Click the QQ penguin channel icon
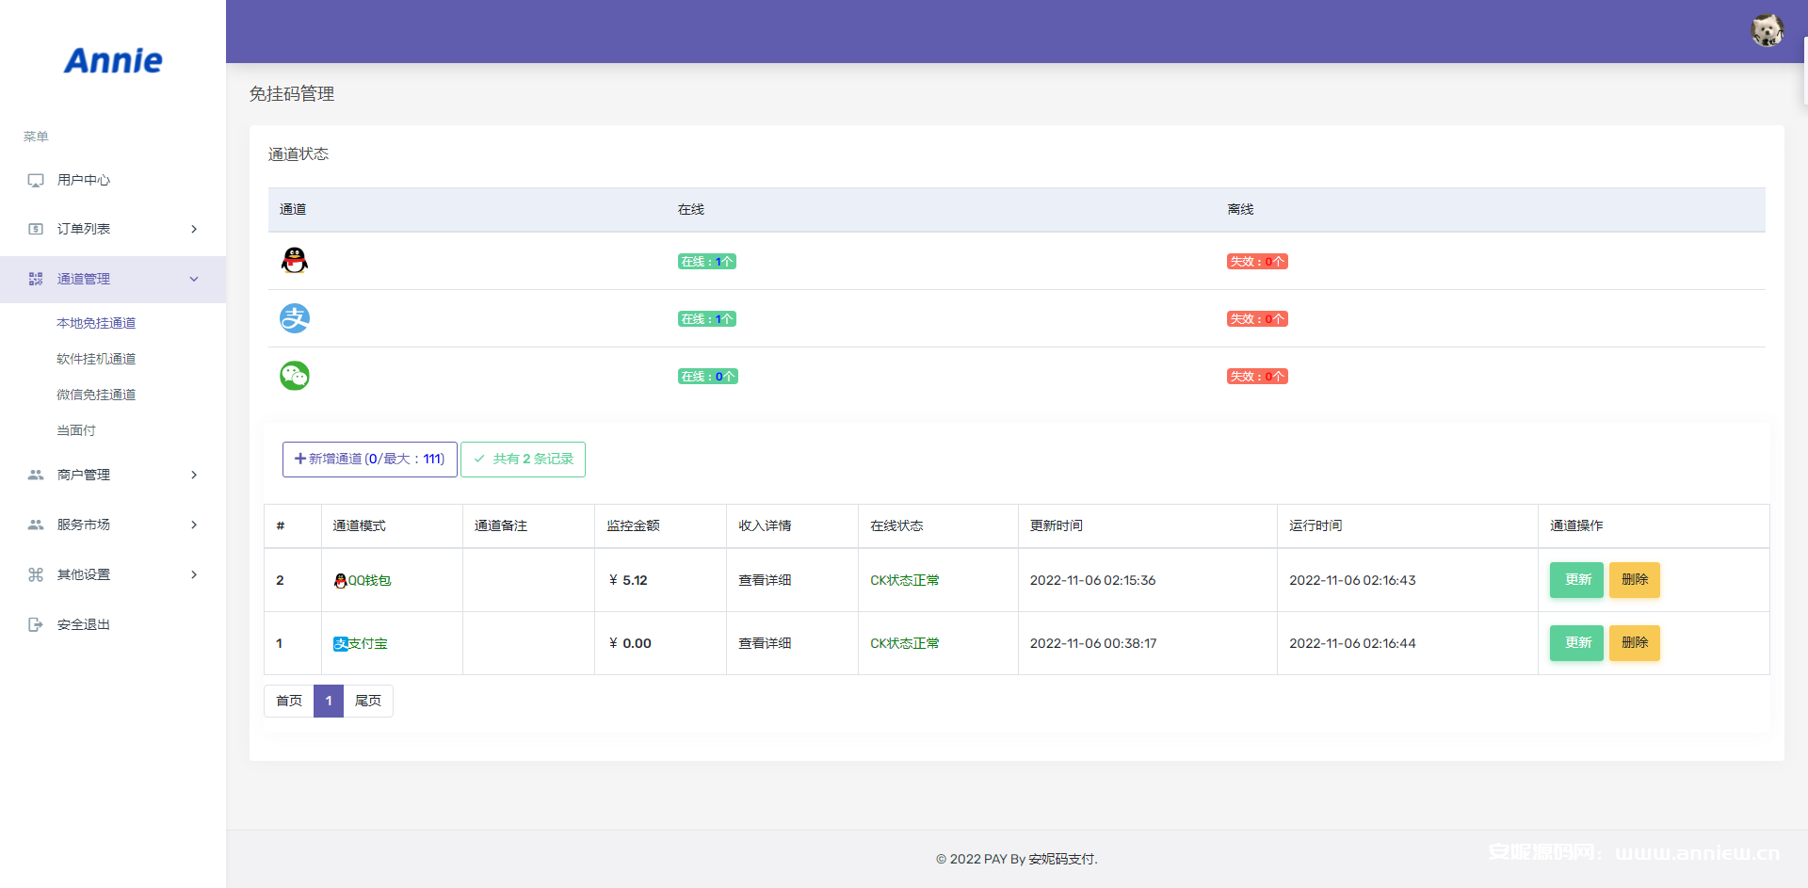Screen dimensions: 1808x888 pos(295,261)
